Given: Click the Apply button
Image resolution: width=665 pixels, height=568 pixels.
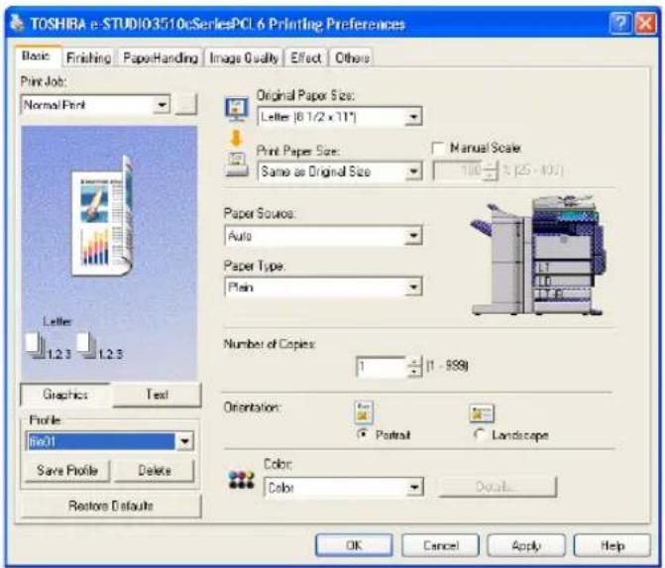Looking at the screenshot, I should point(526,545).
